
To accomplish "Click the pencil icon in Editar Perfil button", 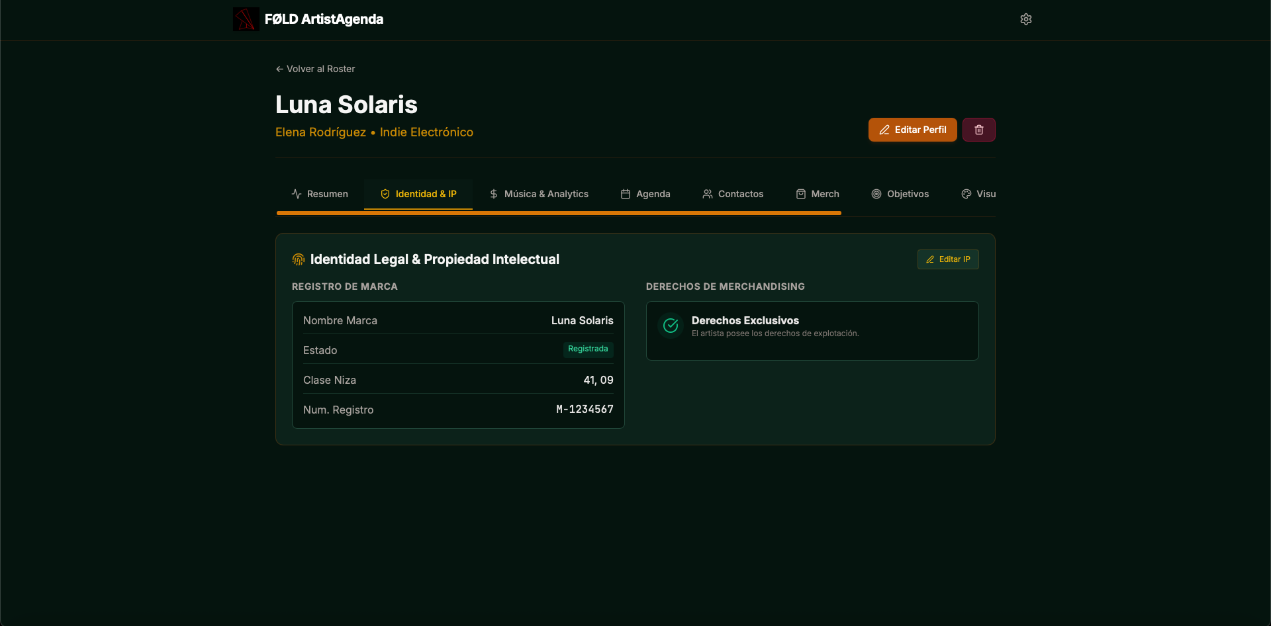I will click(x=884, y=130).
